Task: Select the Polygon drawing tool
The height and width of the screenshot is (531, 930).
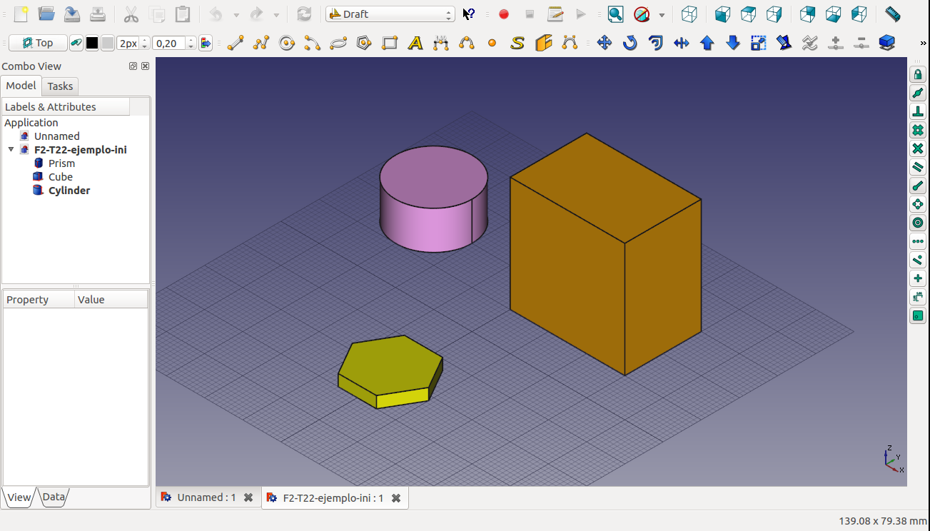Action: [364, 44]
